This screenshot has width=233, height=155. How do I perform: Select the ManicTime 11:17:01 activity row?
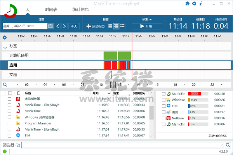[x=77, y=129]
